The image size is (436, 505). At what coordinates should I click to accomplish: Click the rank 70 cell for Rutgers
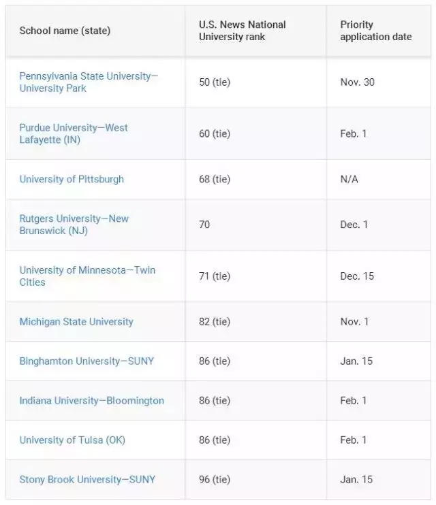point(204,225)
